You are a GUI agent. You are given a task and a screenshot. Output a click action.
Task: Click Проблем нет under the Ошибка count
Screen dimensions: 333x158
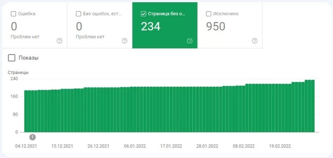25,37
